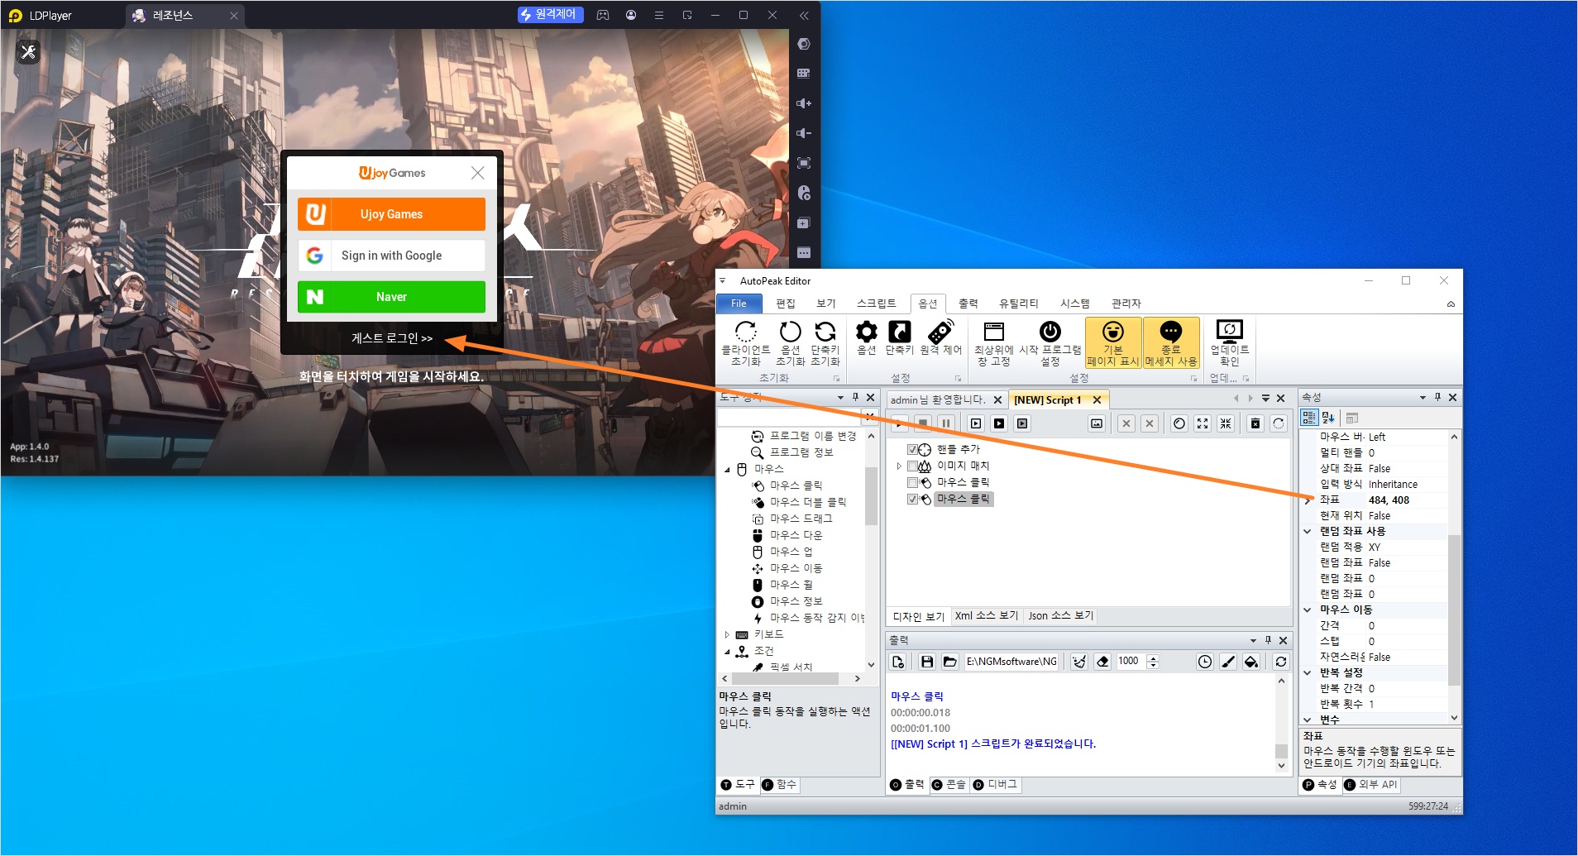1578x856 pixels.
Task: Expand the 키보드 tree group
Action: pos(728,634)
